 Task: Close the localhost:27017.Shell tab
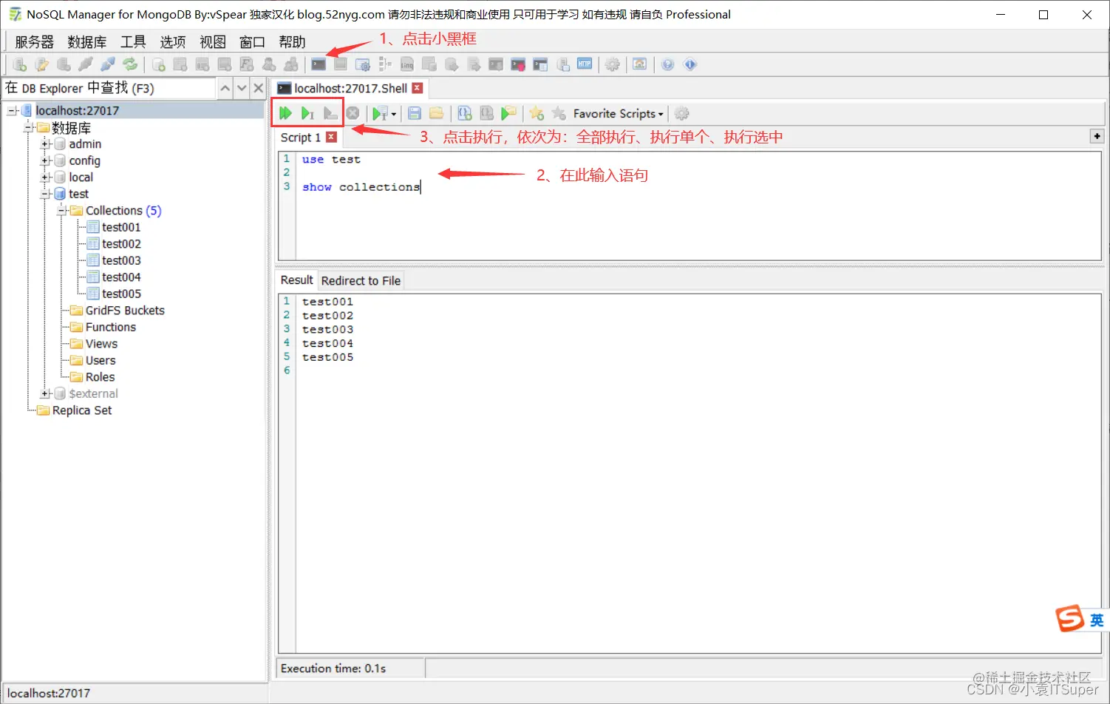click(418, 88)
